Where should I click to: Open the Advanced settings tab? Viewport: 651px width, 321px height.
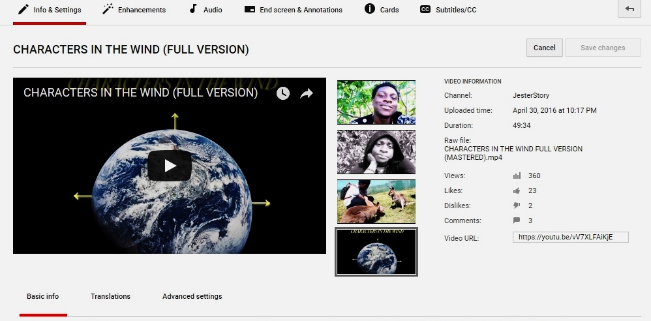pyautogui.click(x=192, y=296)
